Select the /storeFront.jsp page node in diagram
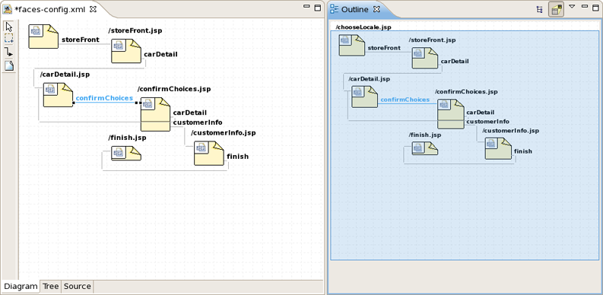The width and height of the screenshot is (603, 295). 126,51
